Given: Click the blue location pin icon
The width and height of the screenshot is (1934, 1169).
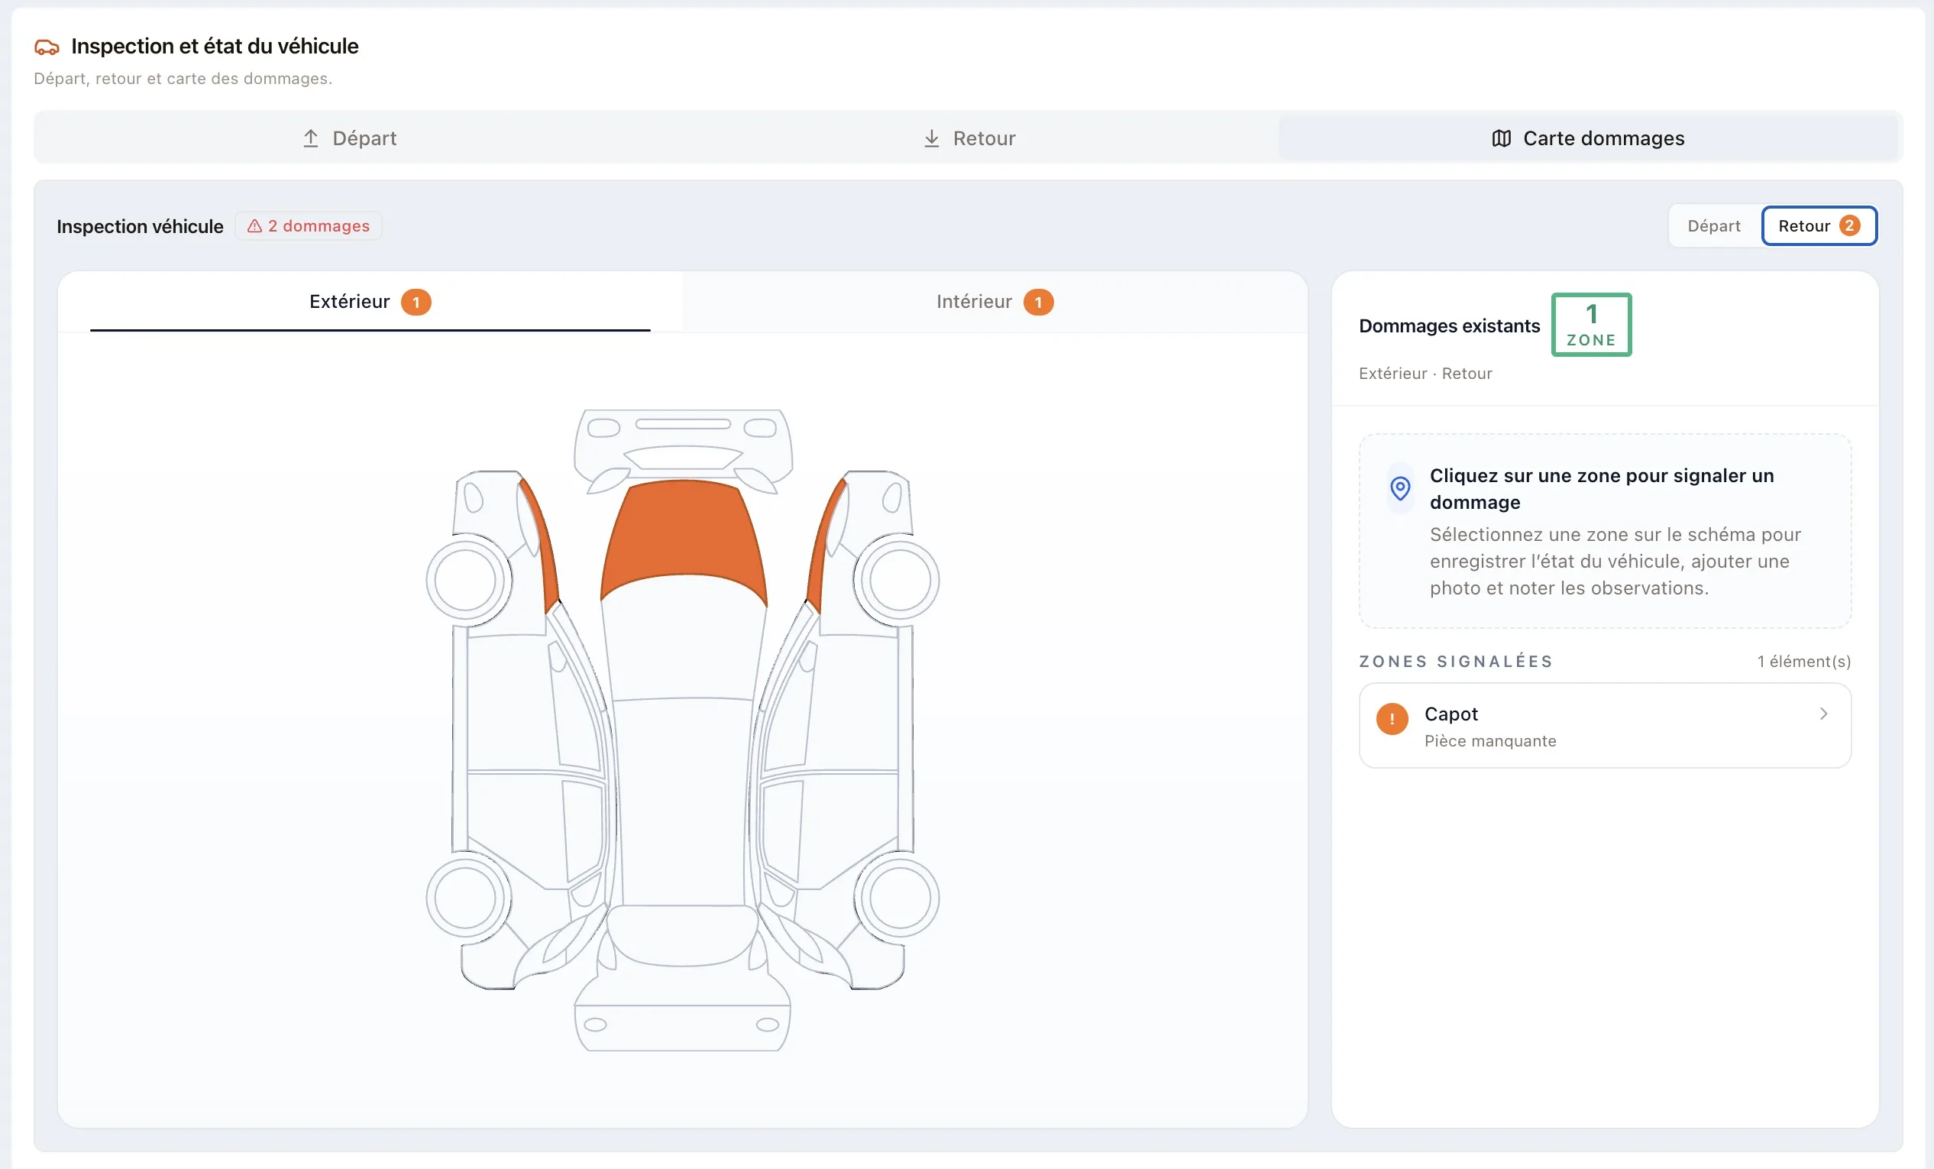Looking at the screenshot, I should (x=1399, y=488).
